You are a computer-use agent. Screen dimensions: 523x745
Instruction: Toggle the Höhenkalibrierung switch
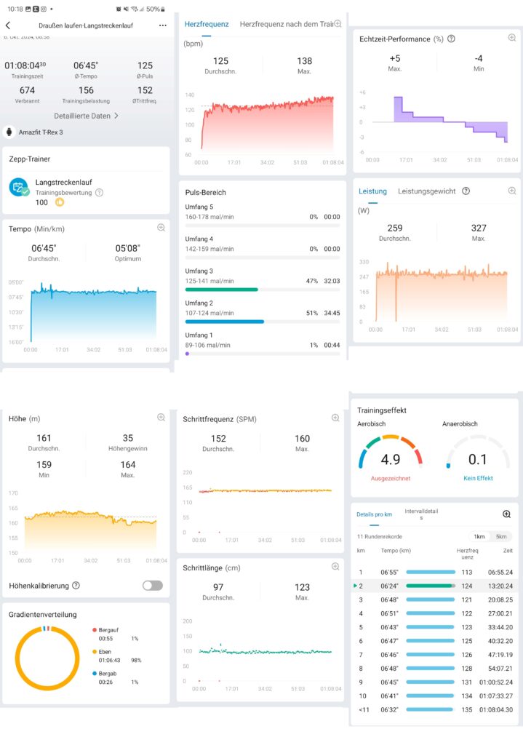(x=152, y=585)
